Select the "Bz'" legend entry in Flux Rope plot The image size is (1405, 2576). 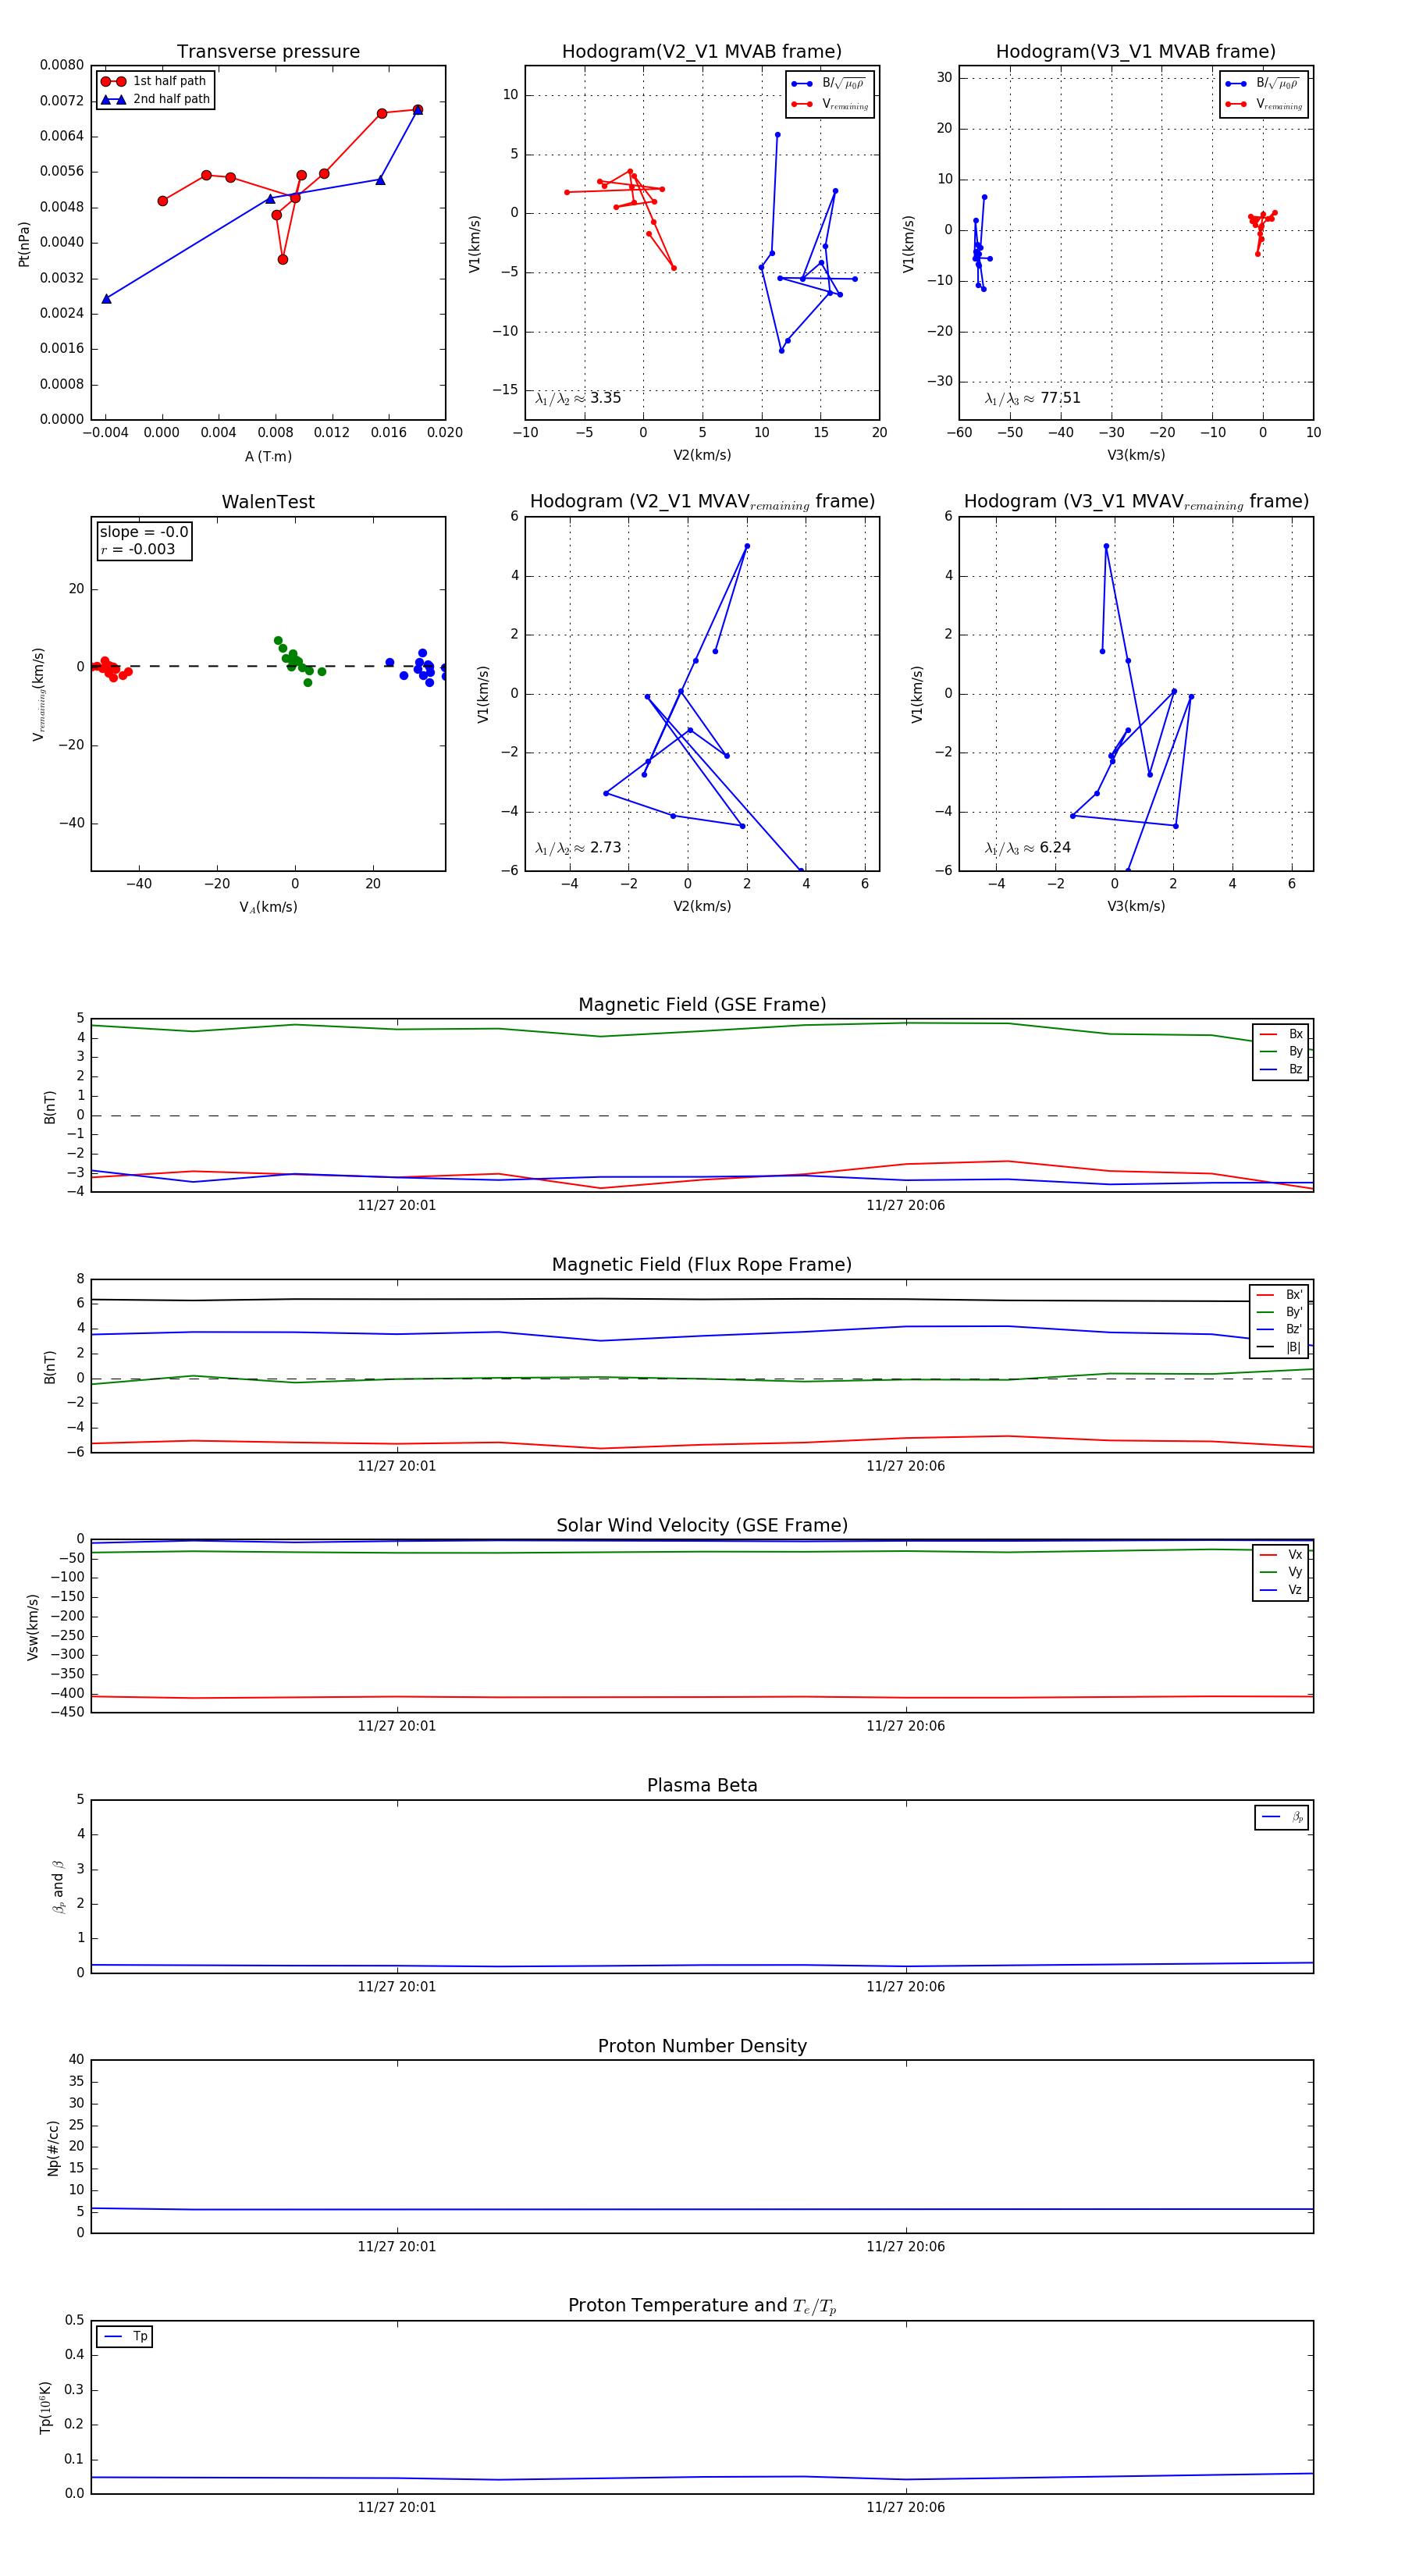tap(1280, 1329)
